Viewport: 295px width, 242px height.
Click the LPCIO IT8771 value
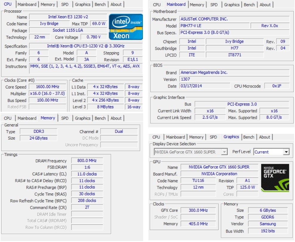[x=235, y=55]
